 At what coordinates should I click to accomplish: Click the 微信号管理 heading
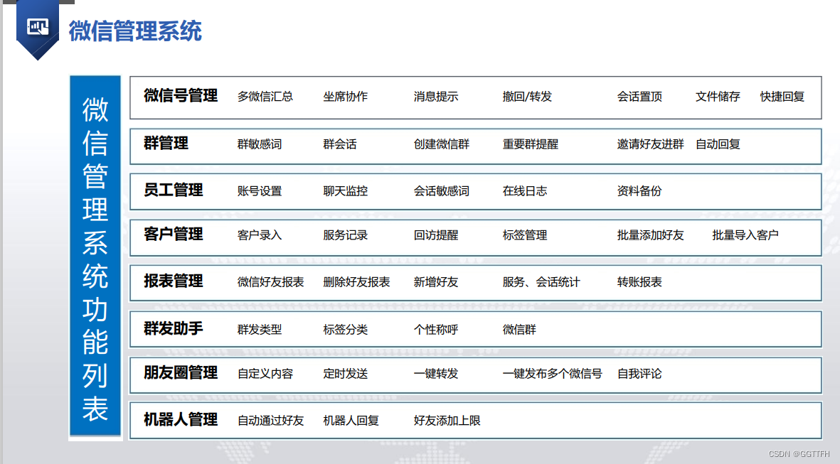181,96
